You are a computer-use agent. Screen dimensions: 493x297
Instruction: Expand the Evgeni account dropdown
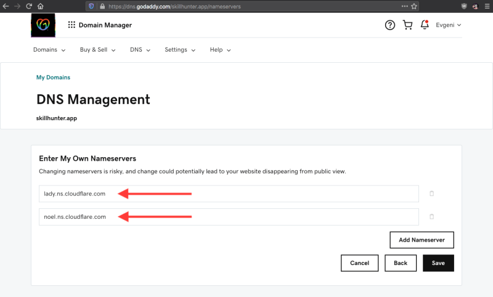click(x=449, y=25)
